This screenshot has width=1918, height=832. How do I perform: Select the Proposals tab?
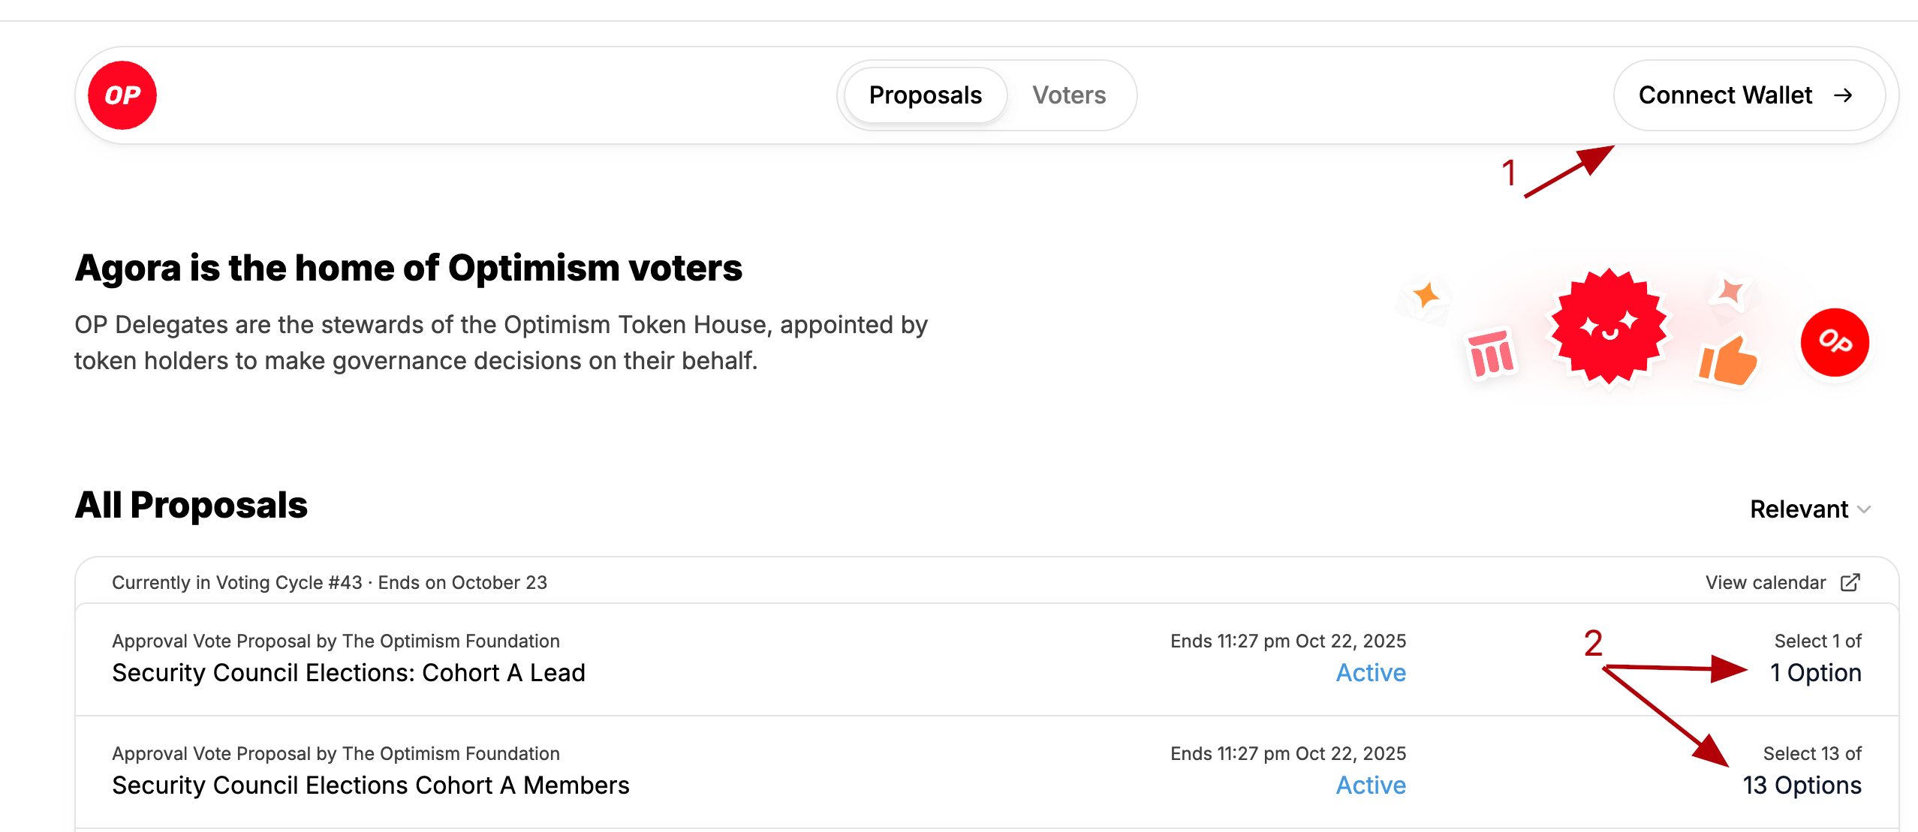(x=925, y=95)
